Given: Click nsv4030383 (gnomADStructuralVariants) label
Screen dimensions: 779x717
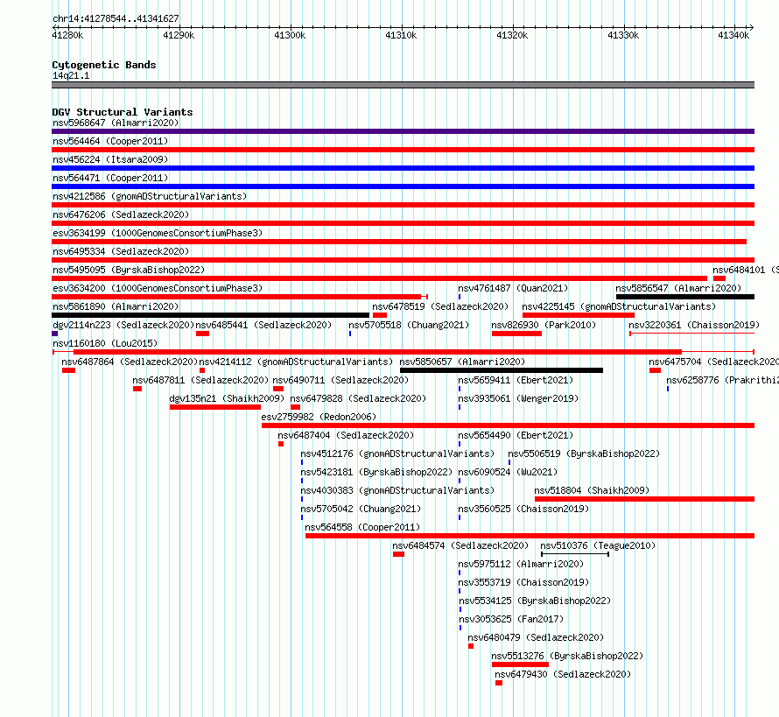Looking at the screenshot, I should [x=397, y=490].
